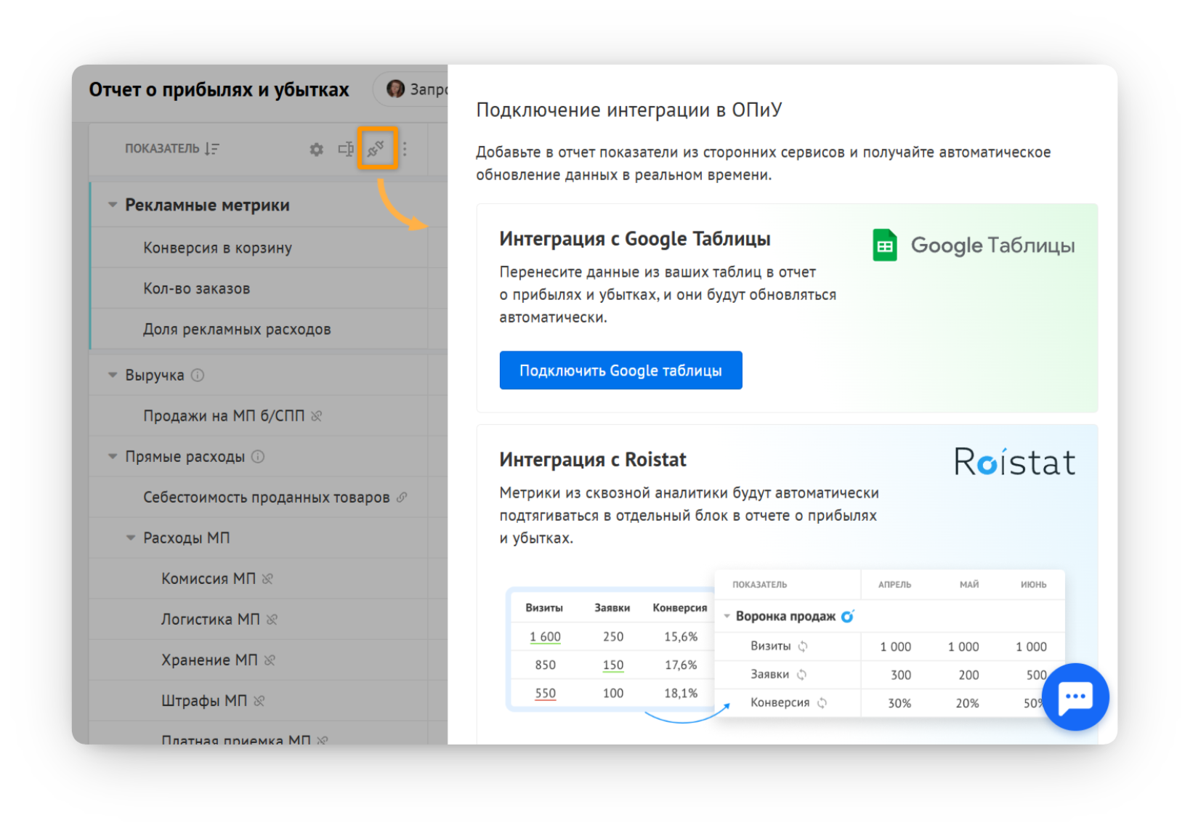The image size is (1185, 823).
Task: Open the three-dot menu in the Показатель header
Action: click(x=405, y=149)
